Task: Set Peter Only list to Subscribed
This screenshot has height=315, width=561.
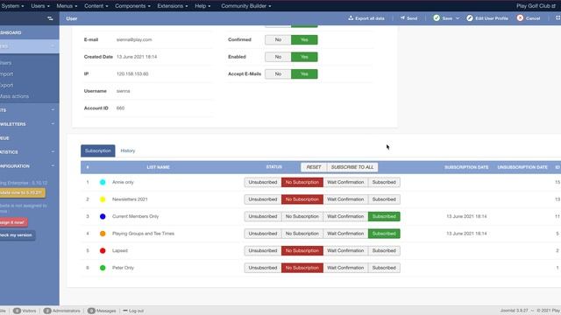Action: pyautogui.click(x=384, y=268)
